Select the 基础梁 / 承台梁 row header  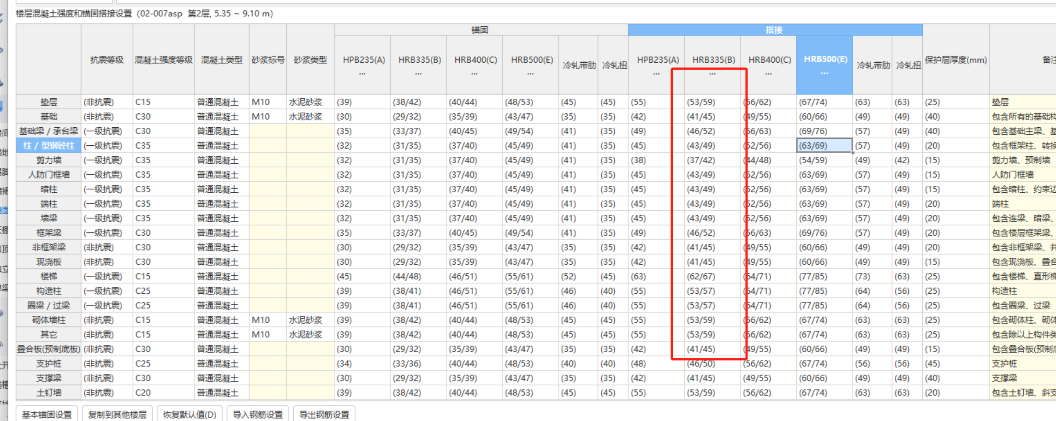tap(49, 131)
